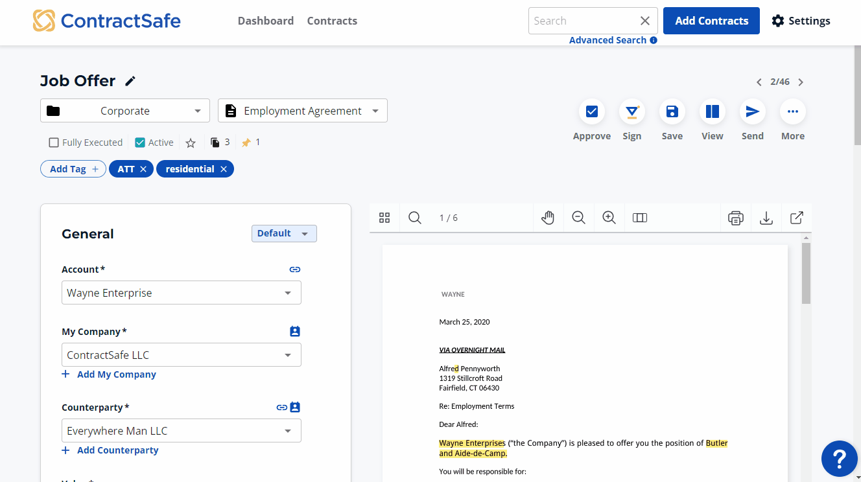Edit the Job Offer title with pencil
The image size is (861, 482).
130,81
